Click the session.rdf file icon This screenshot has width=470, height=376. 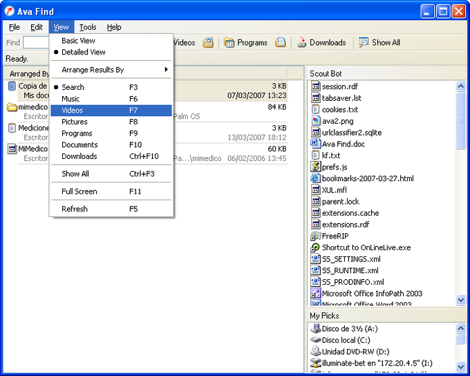tap(315, 86)
